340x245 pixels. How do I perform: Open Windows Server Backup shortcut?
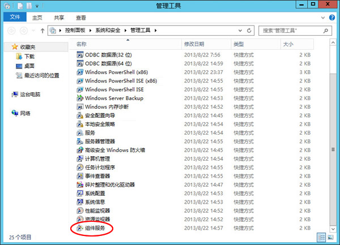coord(114,98)
